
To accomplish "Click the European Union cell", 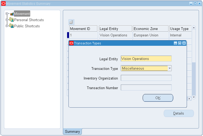I will (151, 35).
